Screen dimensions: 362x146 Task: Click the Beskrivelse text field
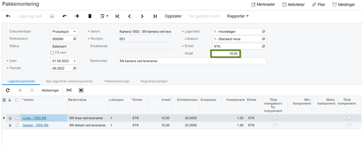tap(192, 61)
